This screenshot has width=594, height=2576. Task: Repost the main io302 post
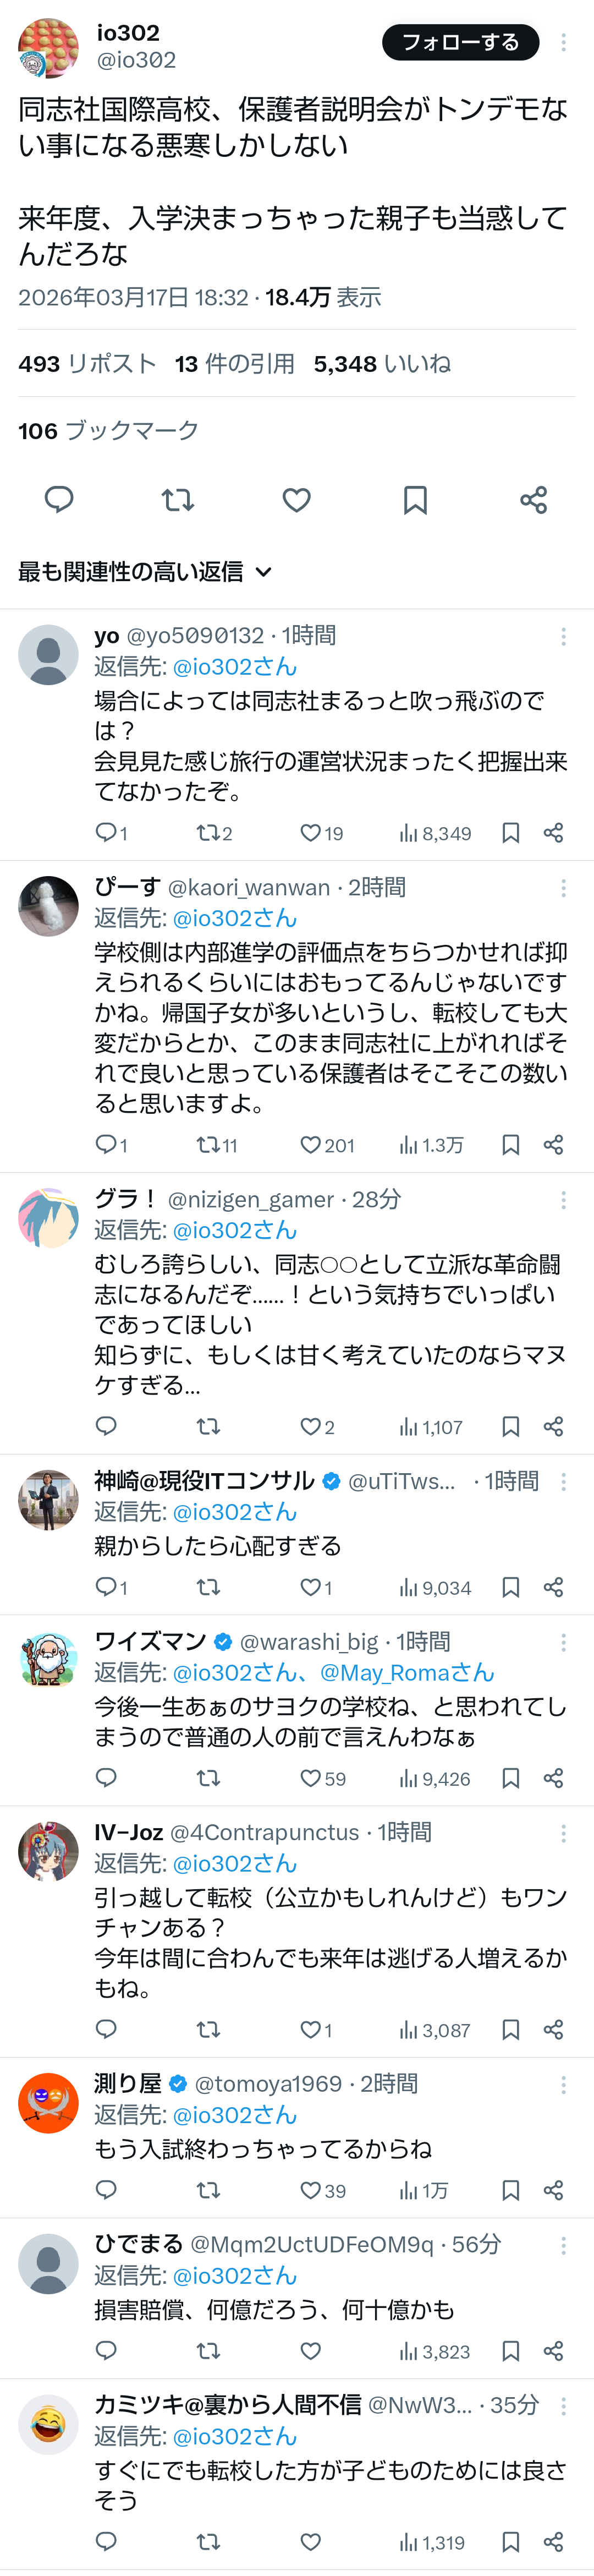click(178, 499)
